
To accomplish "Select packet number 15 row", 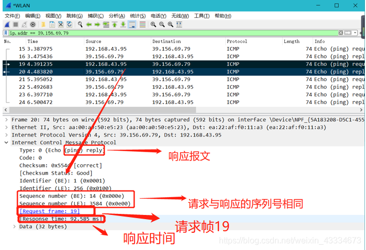I will pos(183,49).
